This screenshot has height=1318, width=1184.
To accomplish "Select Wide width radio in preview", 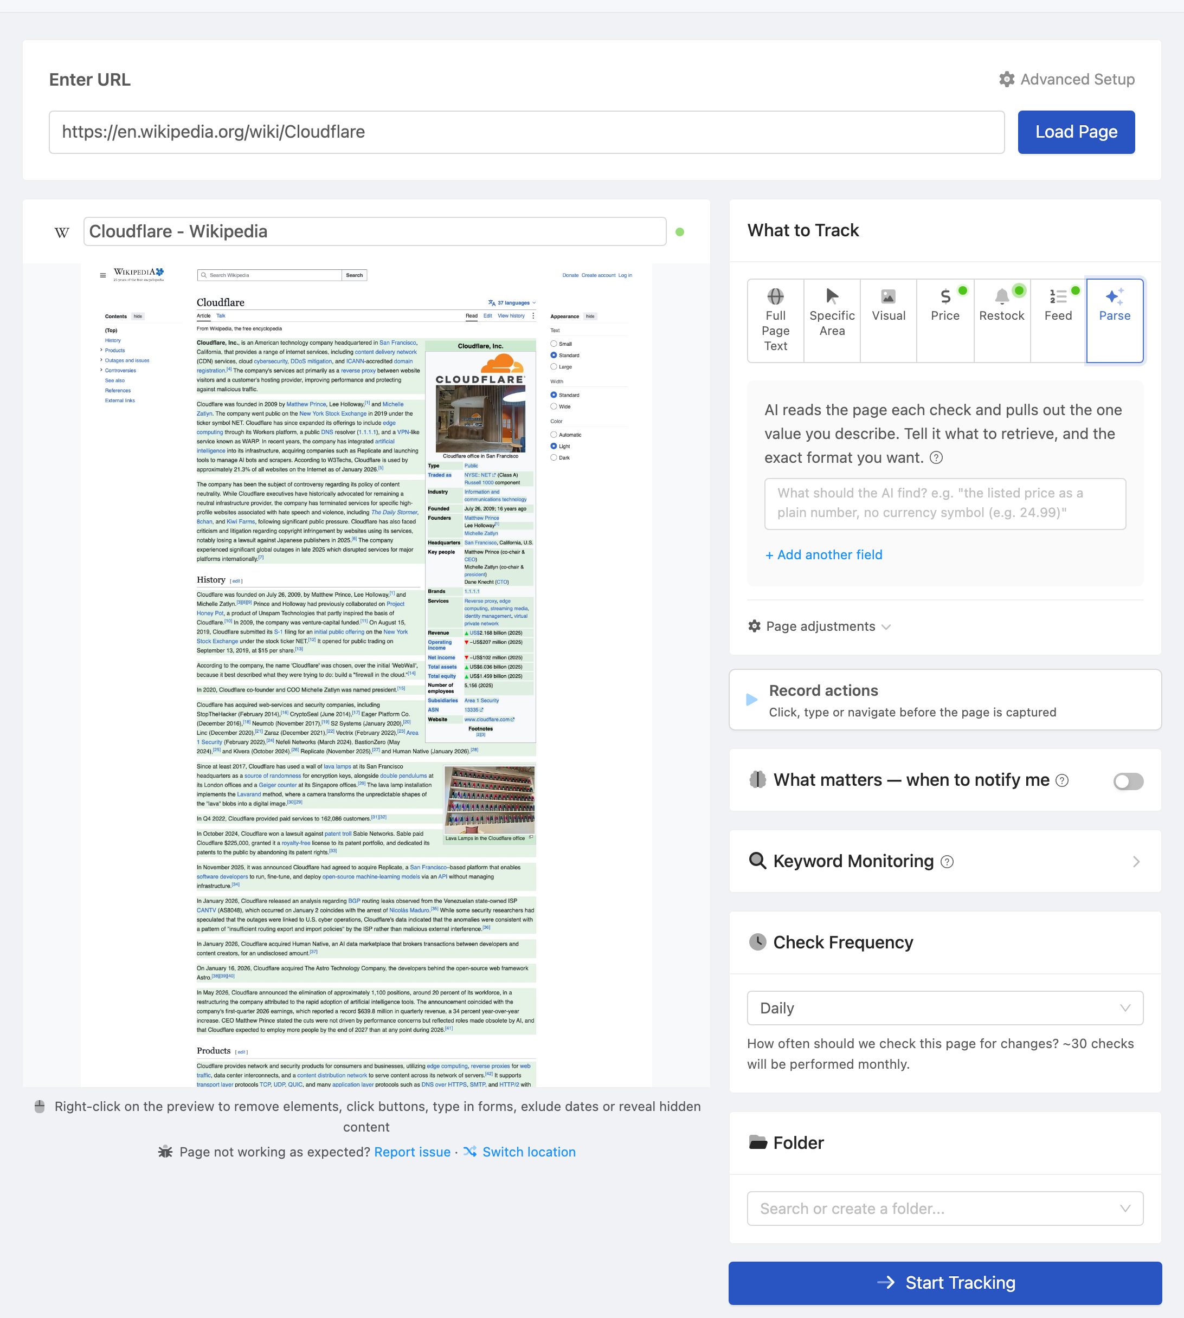I will point(554,406).
